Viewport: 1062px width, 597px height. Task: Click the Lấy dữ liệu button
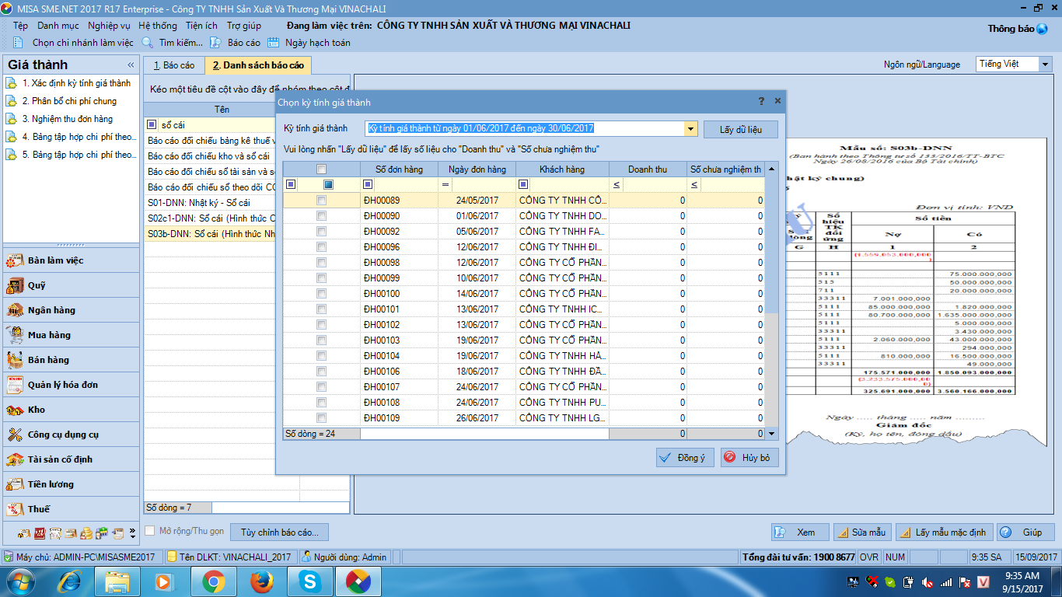741,130
